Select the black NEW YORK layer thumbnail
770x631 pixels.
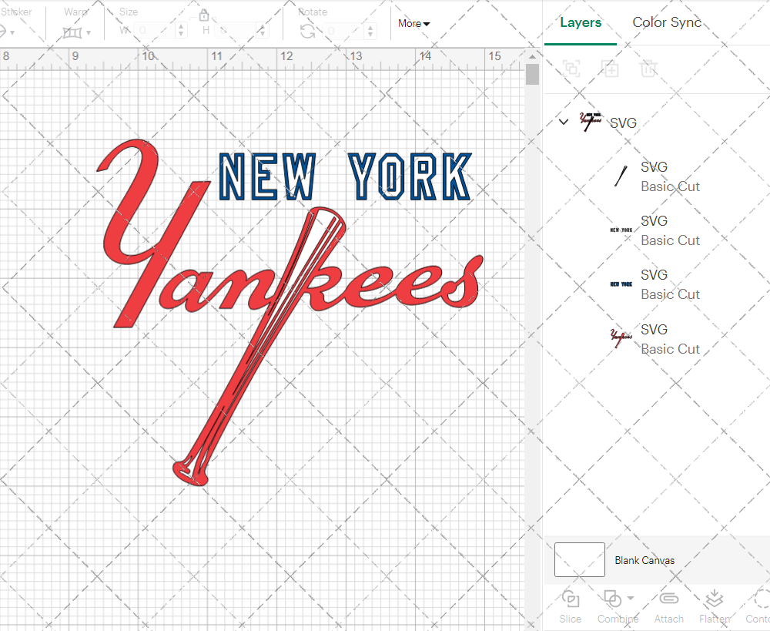tap(621, 230)
